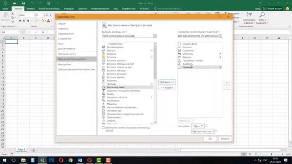Open the 'Выбрать команды из' dropdown
292x164 pixels.
pos(155,36)
